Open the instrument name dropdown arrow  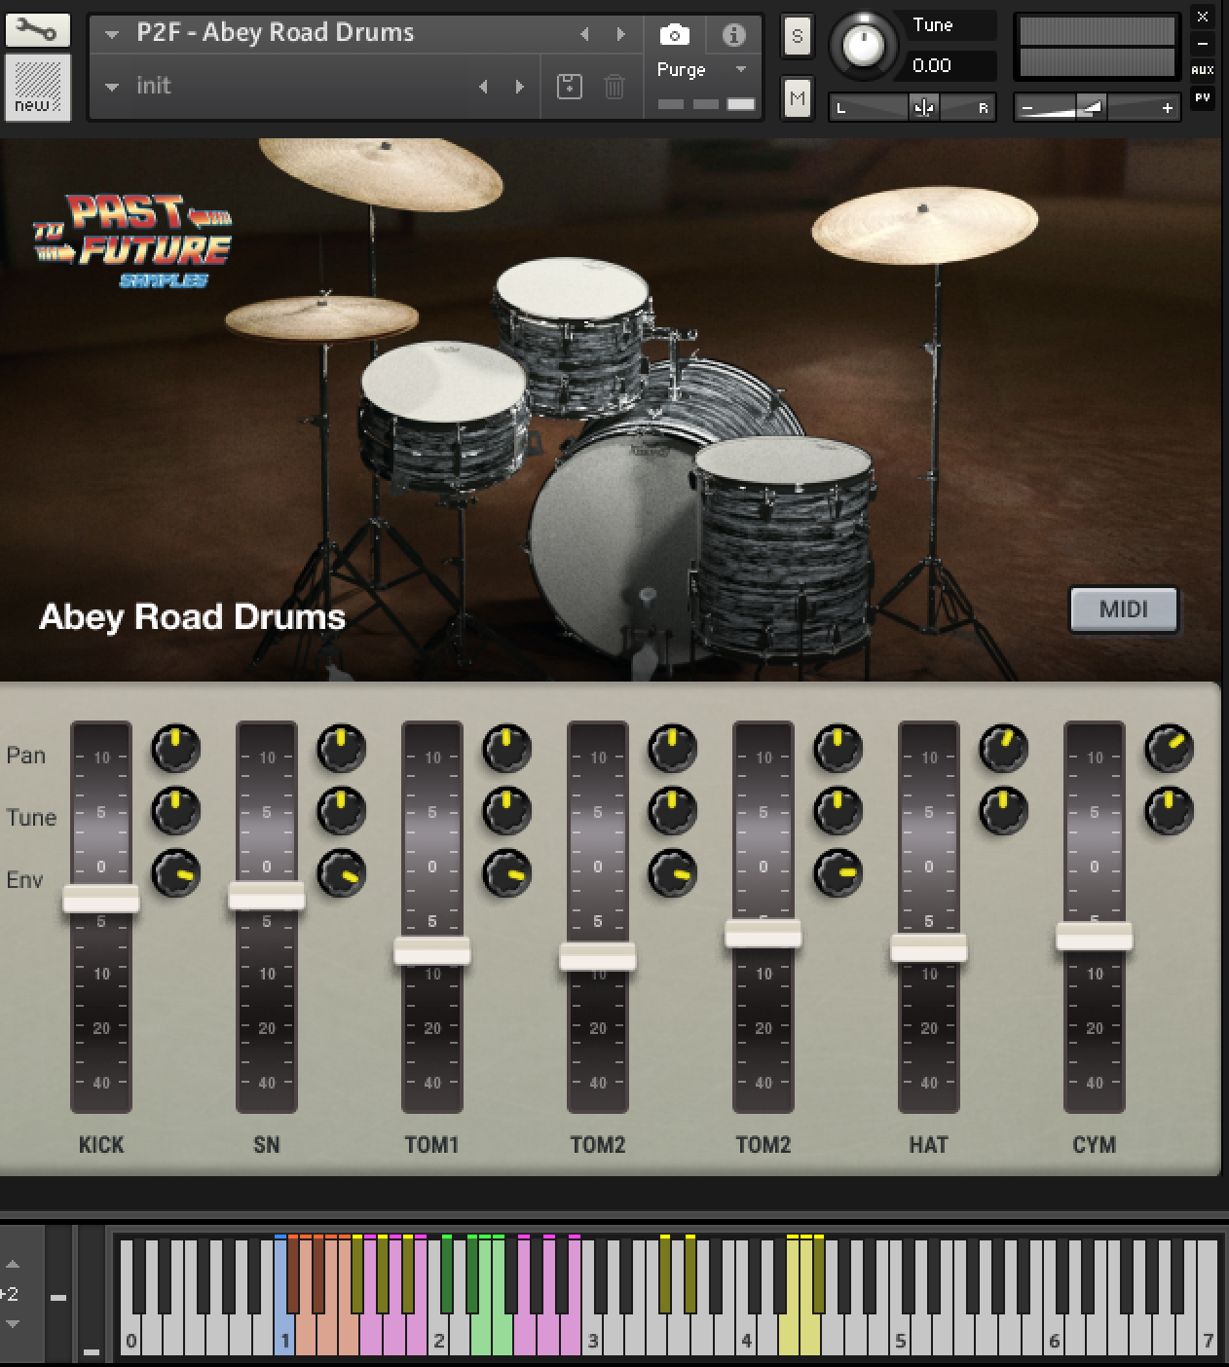point(112,35)
